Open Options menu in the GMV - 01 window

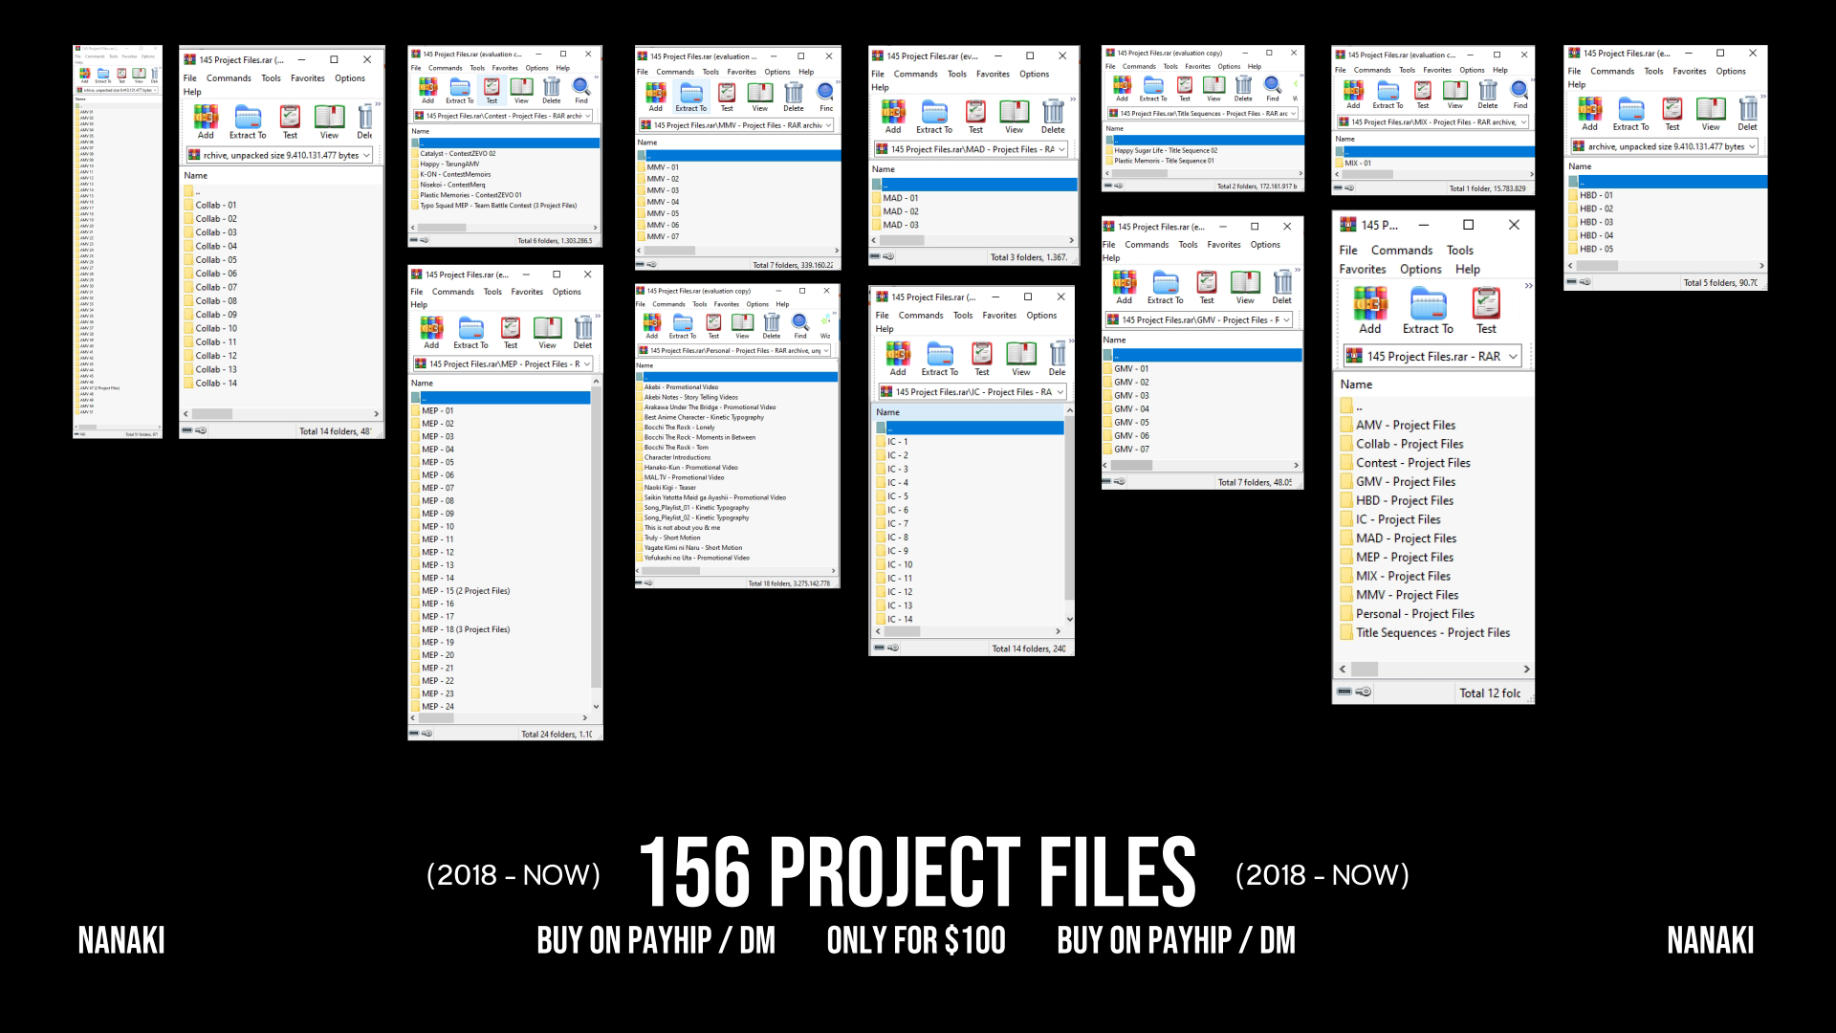point(1265,245)
